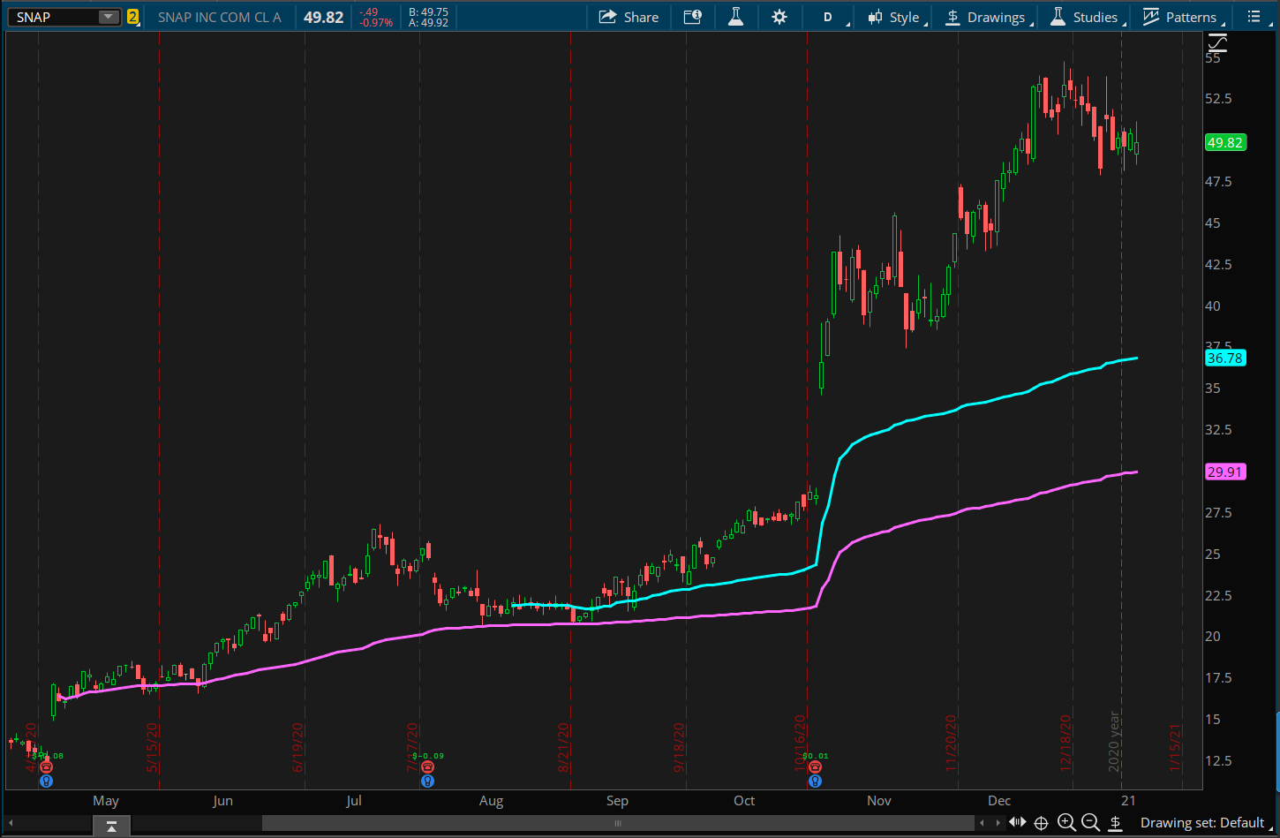Click the zoom out magnifier icon
The image size is (1280, 838).
pos(1090,823)
